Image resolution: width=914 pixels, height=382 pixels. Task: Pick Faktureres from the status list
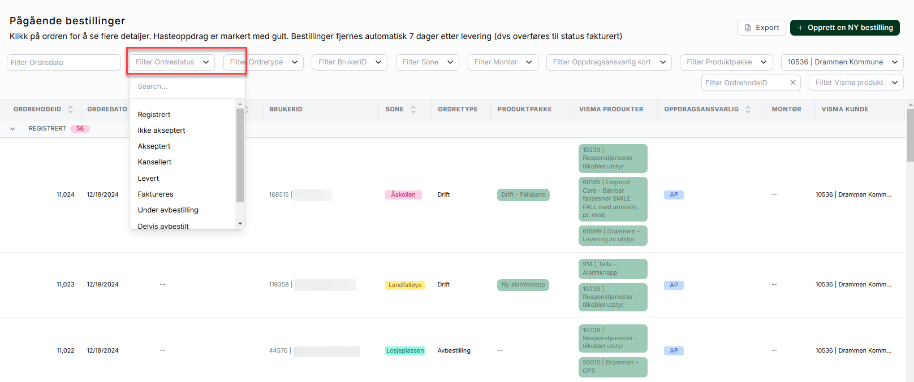(x=156, y=194)
